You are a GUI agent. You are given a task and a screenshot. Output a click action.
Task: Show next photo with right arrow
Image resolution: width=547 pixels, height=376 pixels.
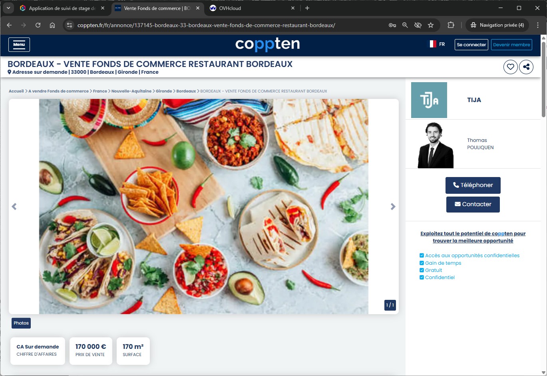393,207
